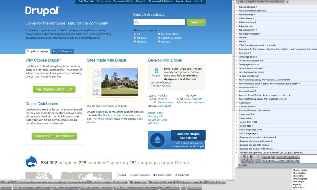Click the Bold formatting icon in CSS toolbar
The width and height of the screenshot is (317, 190).
click(277, 157)
